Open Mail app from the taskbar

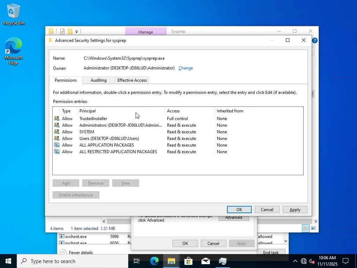(206, 261)
